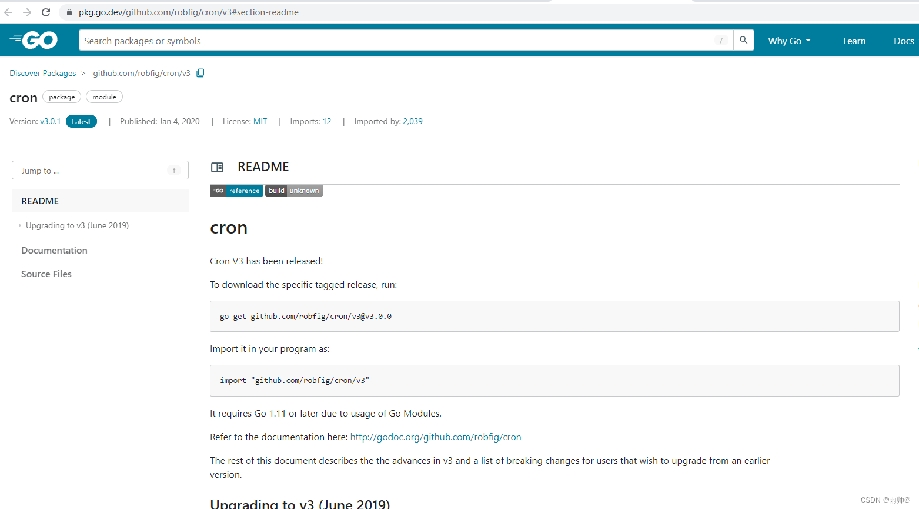Click the github.com/robfig/cron/v3 breadcrumb text

click(x=142, y=73)
